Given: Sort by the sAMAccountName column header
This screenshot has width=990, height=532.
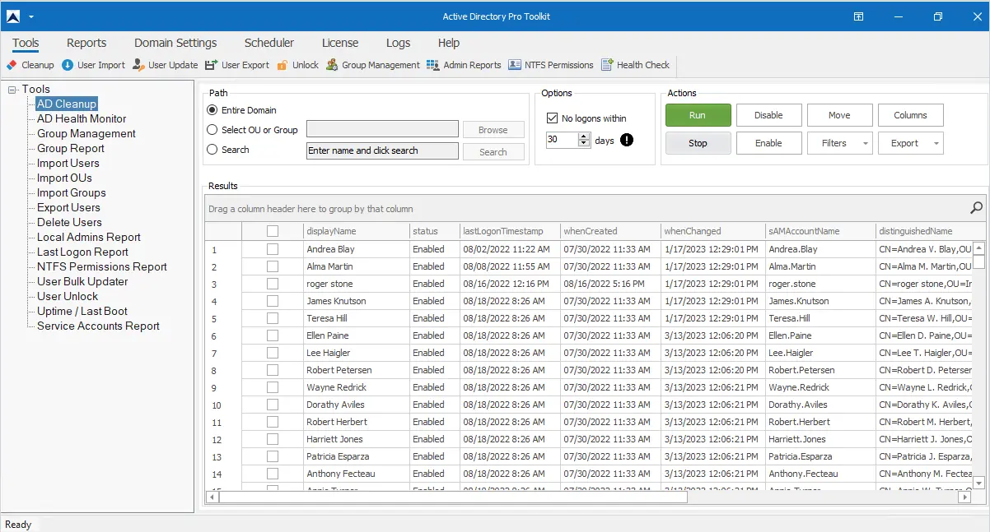Looking at the screenshot, I should pyautogui.click(x=820, y=231).
